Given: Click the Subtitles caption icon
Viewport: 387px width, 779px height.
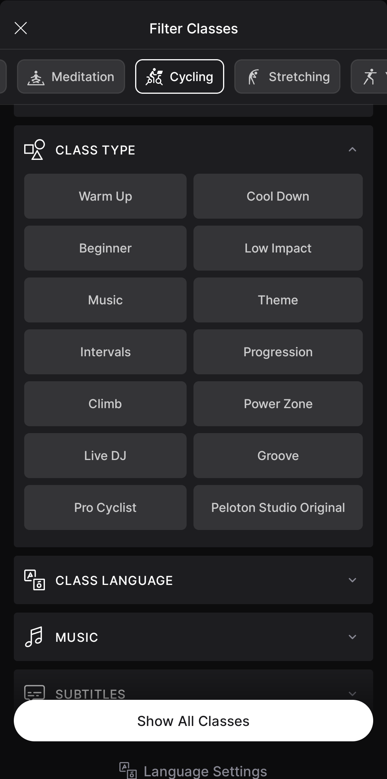Looking at the screenshot, I should point(35,693).
